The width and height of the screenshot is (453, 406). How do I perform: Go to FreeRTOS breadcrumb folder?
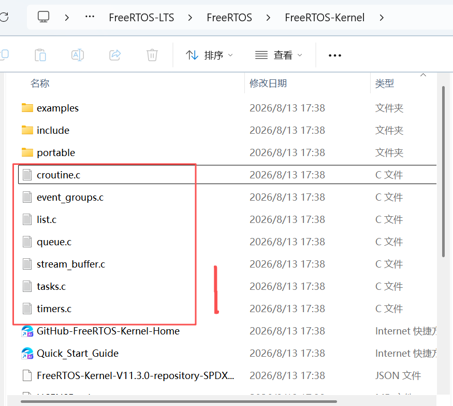[229, 18]
